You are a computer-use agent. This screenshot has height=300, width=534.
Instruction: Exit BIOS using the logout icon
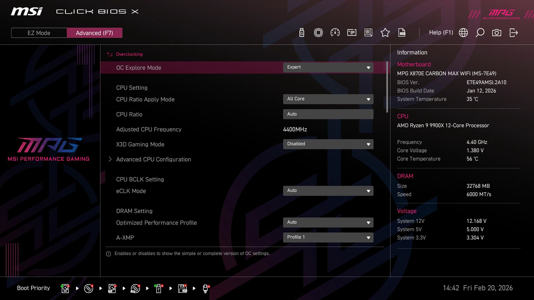513,32
